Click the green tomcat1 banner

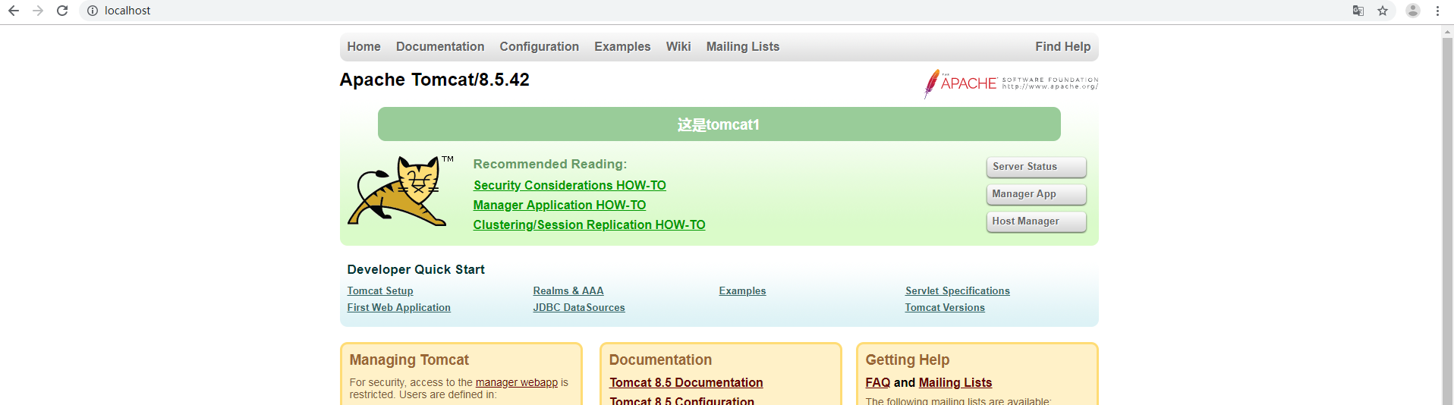pyautogui.click(x=719, y=124)
